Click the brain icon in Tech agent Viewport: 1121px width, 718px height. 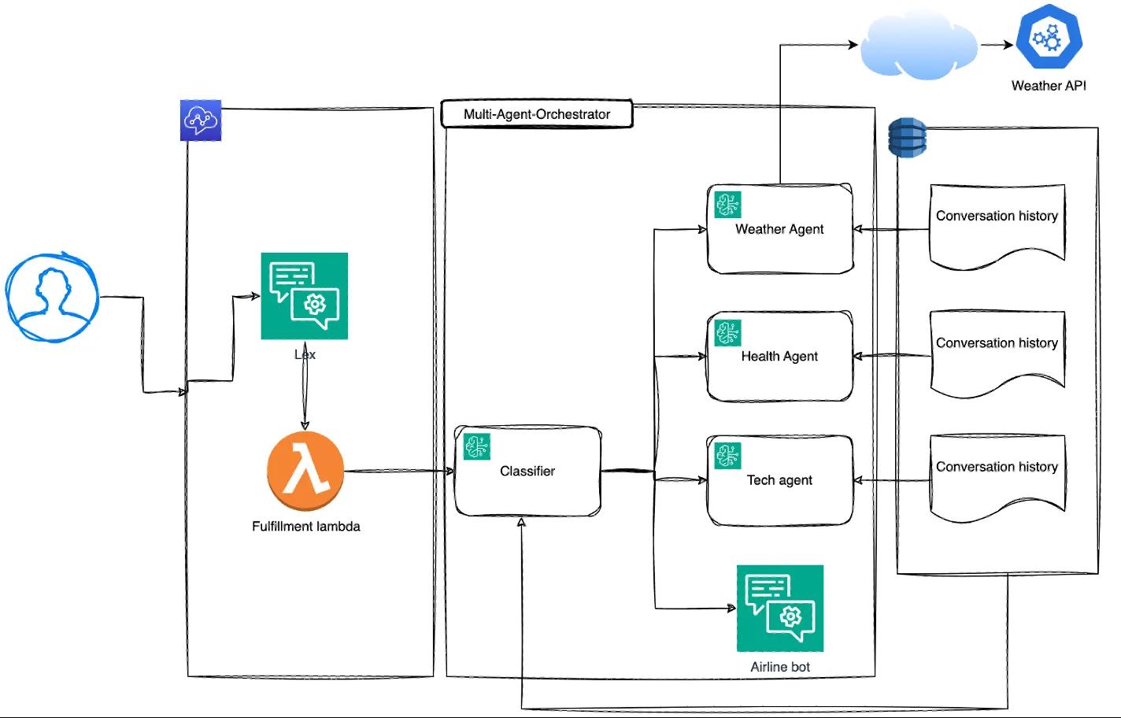728,456
